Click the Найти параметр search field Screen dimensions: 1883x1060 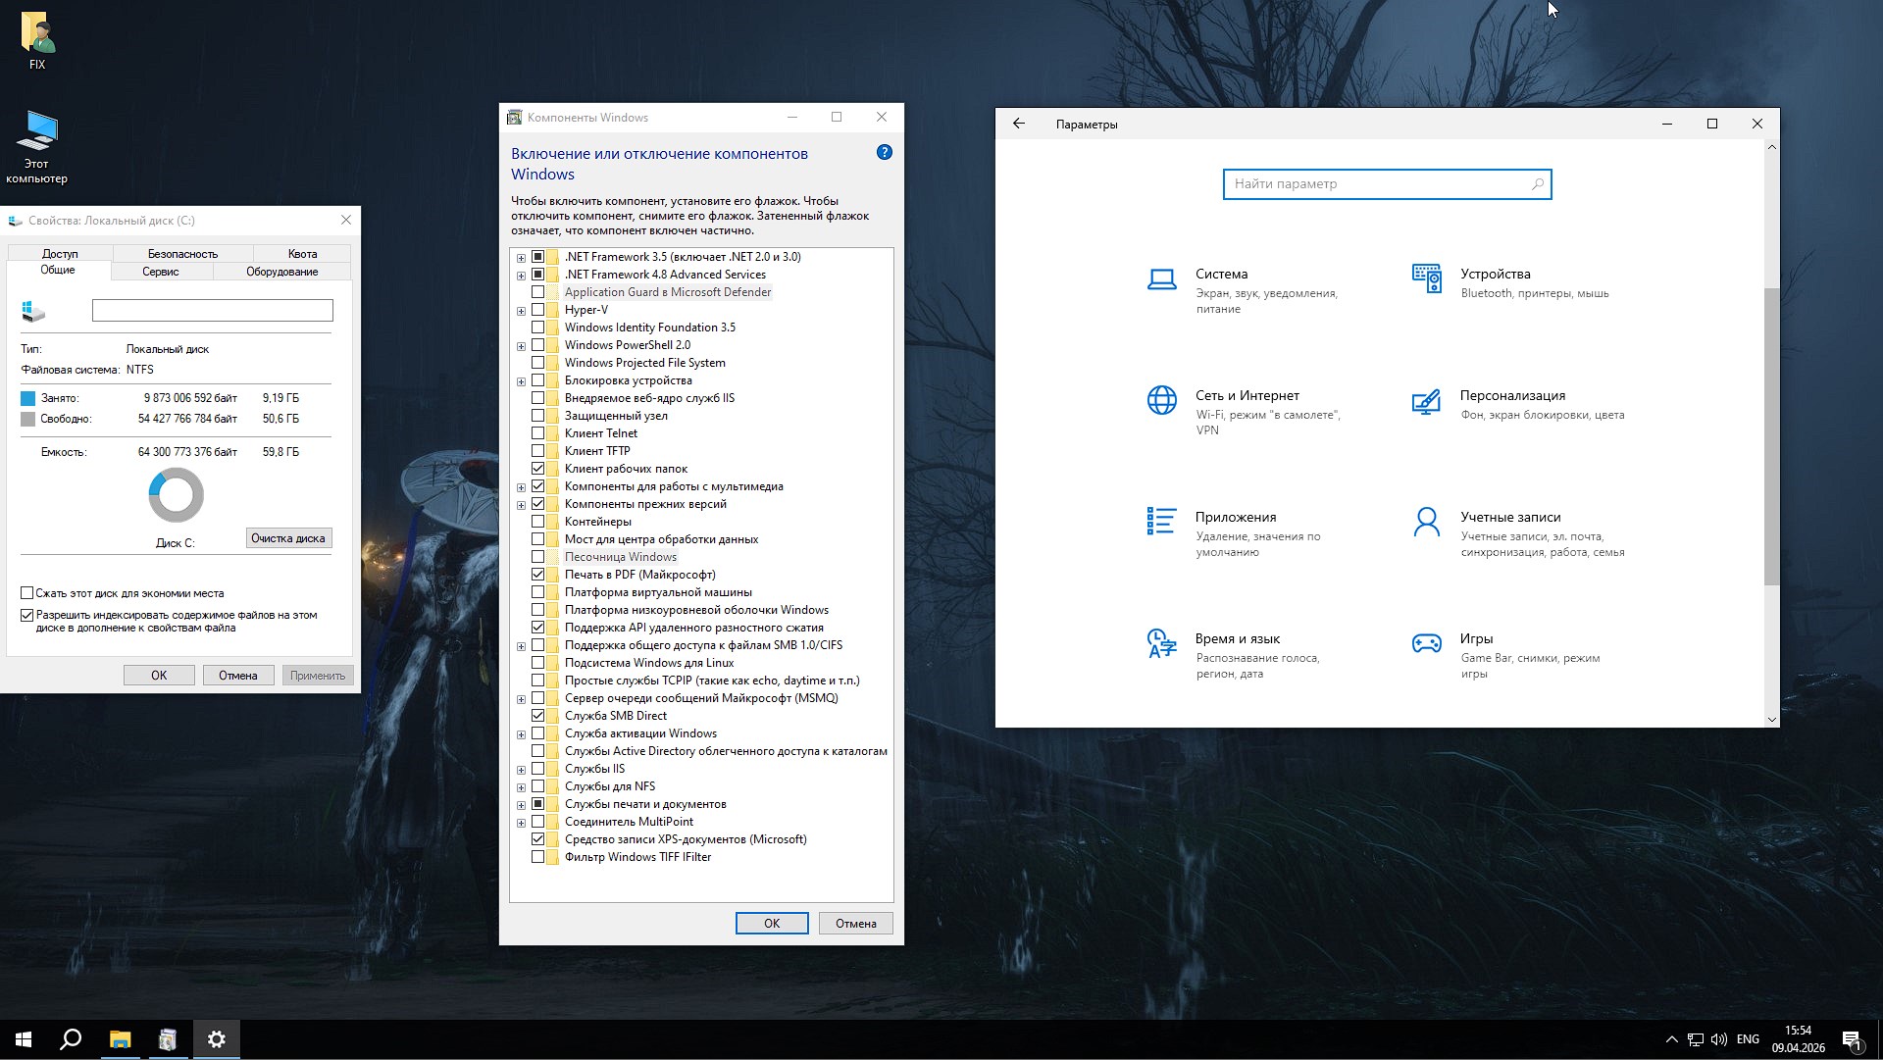click(1378, 184)
